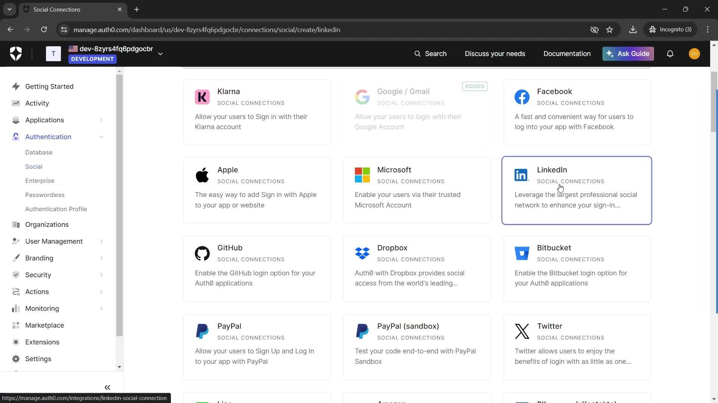Viewport: 718px width, 403px height.
Task: Bookmark this page with star icon
Action: (x=610, y=30)
